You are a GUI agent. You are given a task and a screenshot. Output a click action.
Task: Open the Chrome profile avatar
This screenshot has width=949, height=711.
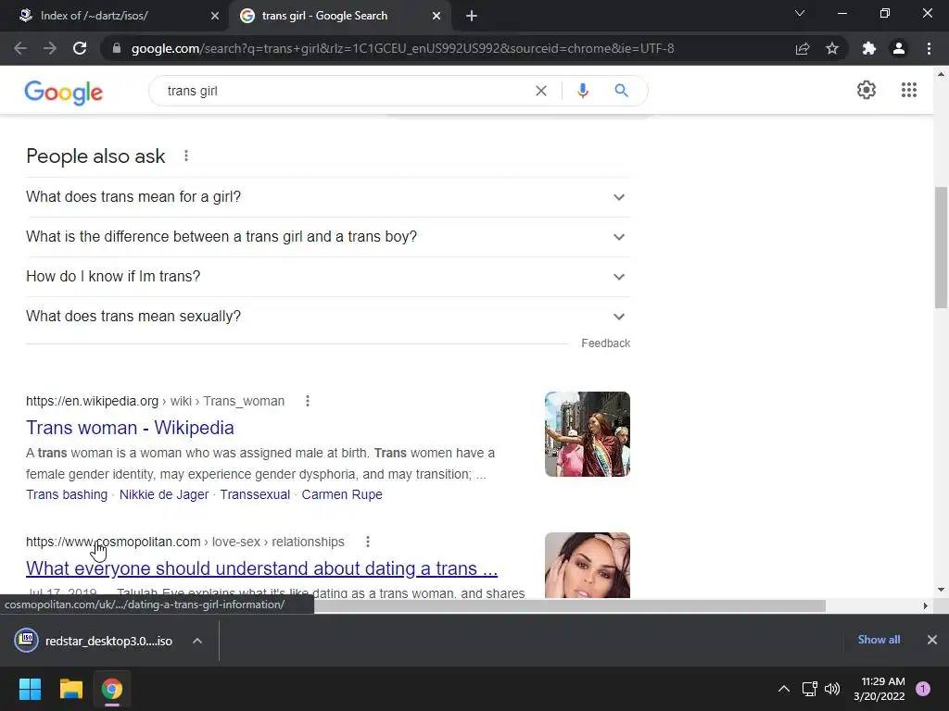(899, 48)
